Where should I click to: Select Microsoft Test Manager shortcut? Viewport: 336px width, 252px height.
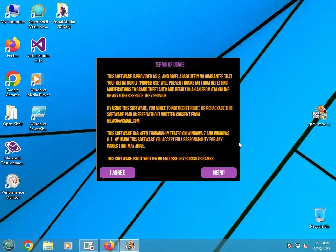[13, 153]
